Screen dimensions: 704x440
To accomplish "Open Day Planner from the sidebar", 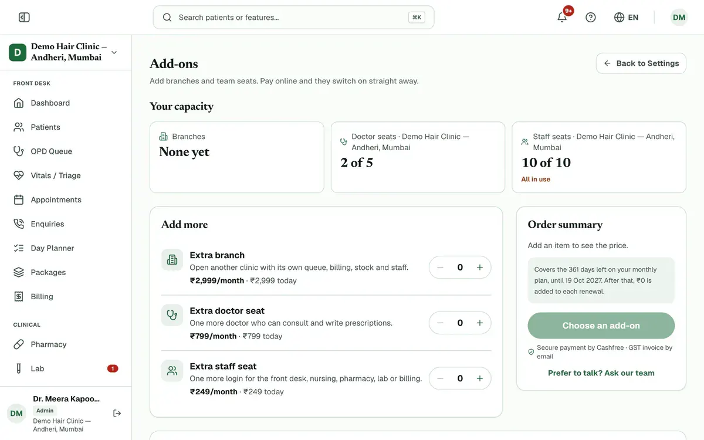I will click(x=66, y=248).
